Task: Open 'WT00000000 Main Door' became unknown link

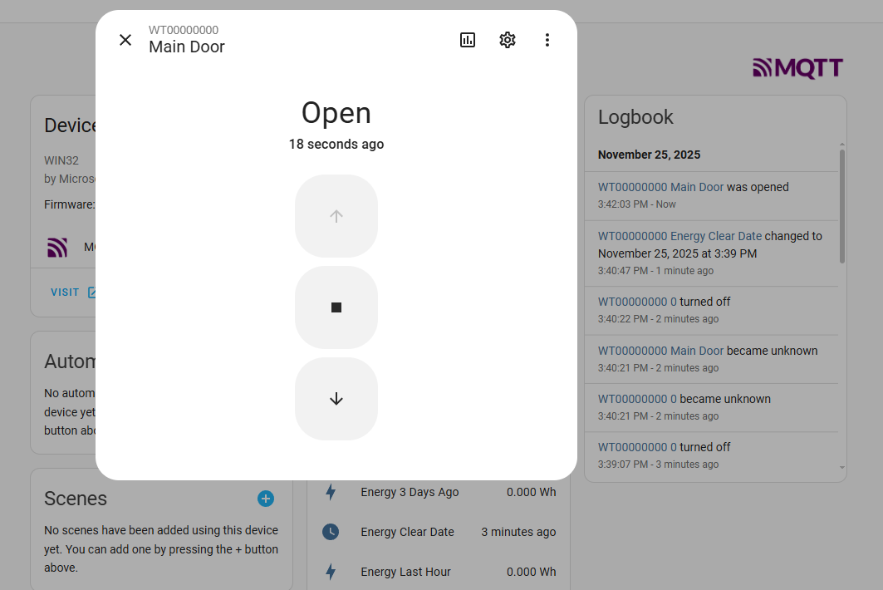Action: [660, 351]
